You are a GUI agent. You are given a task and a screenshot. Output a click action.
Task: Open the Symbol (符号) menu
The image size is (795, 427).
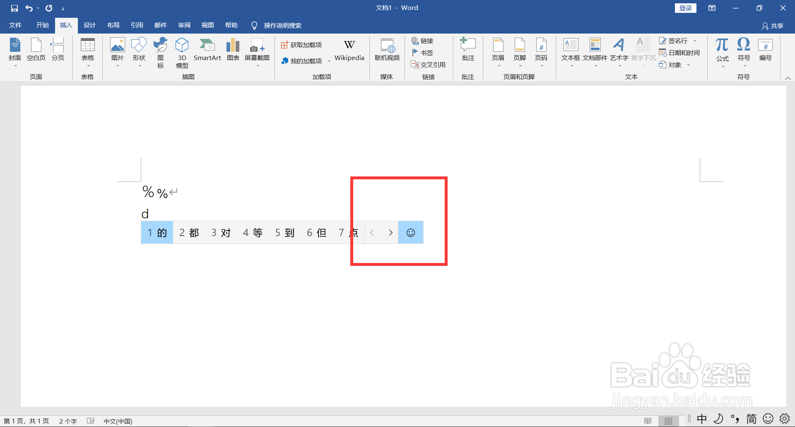click(x=744, y=53)
